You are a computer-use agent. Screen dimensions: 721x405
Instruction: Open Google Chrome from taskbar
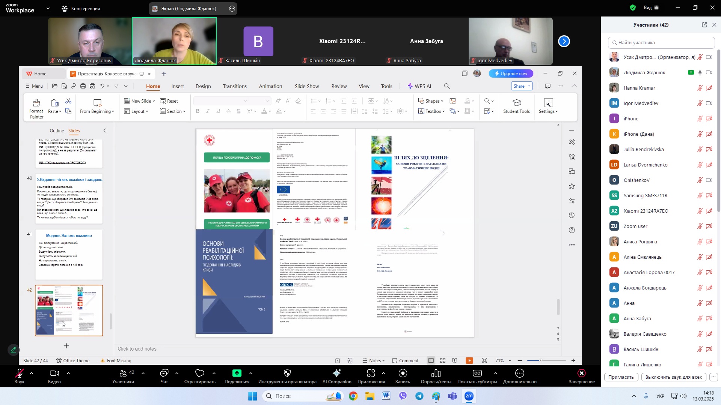(353, 396)
